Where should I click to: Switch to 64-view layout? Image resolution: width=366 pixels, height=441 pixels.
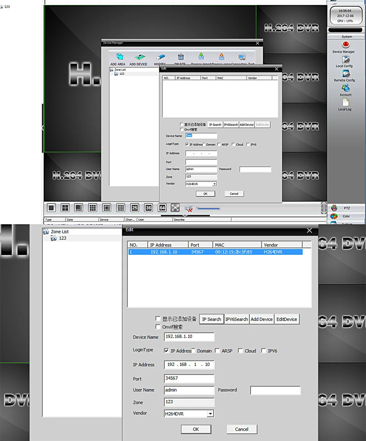(162, 208)
